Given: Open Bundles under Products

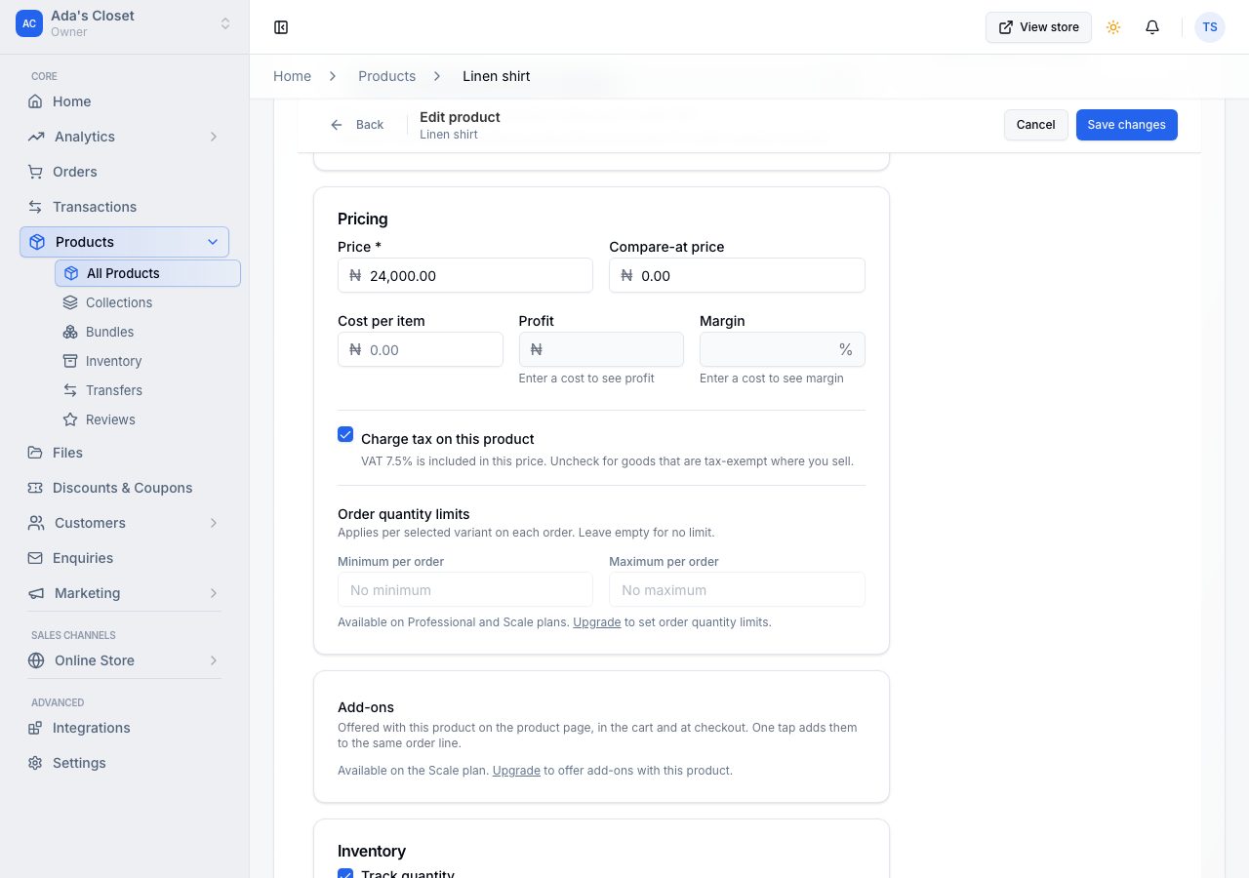Looking at the screenshot, I should [x=147, y=332].
